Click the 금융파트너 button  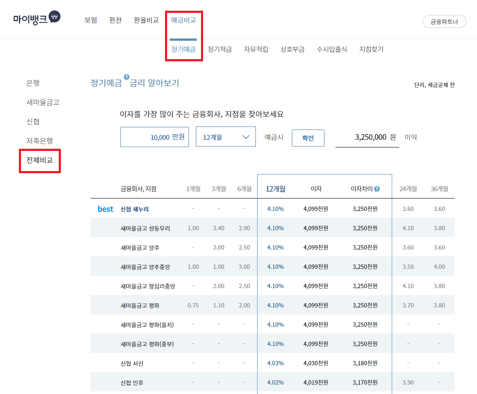click(x=444, y=21)
